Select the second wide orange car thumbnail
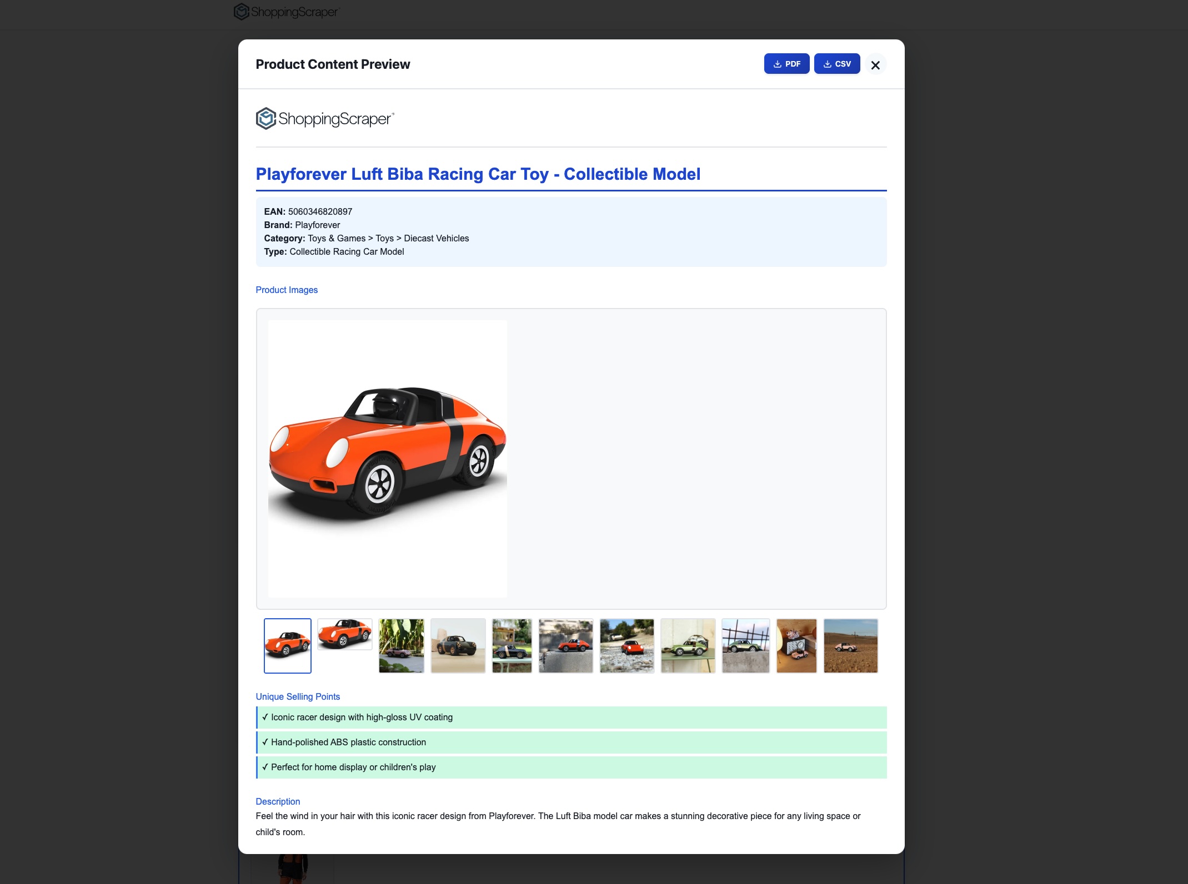1188x884 pixels. pos(344,634)
